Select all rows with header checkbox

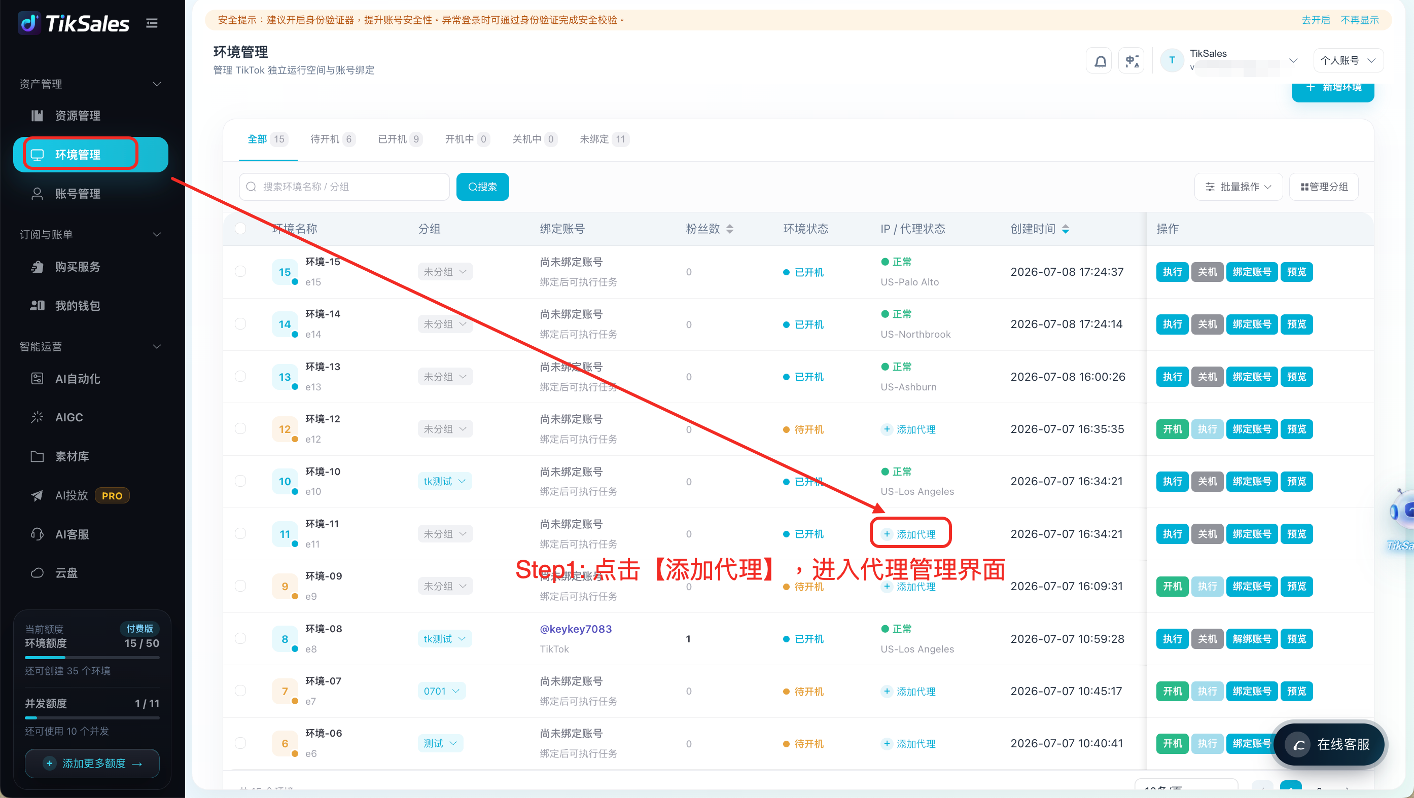[240, 228]
